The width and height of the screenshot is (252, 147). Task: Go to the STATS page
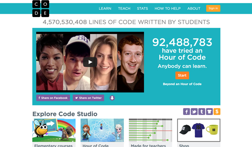click(x=142, y=8)
